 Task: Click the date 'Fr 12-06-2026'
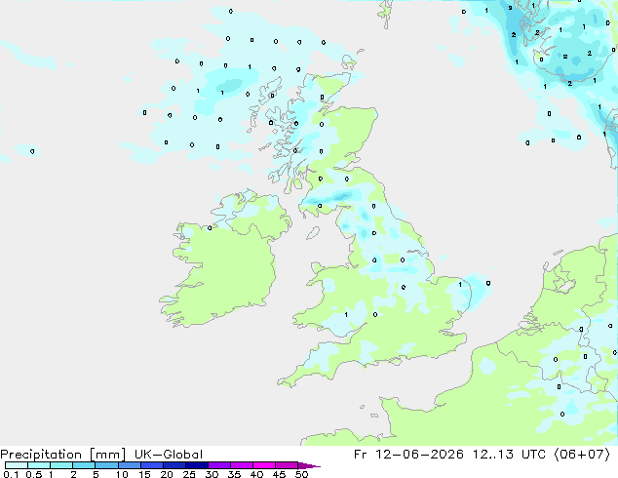pos(408,455)
